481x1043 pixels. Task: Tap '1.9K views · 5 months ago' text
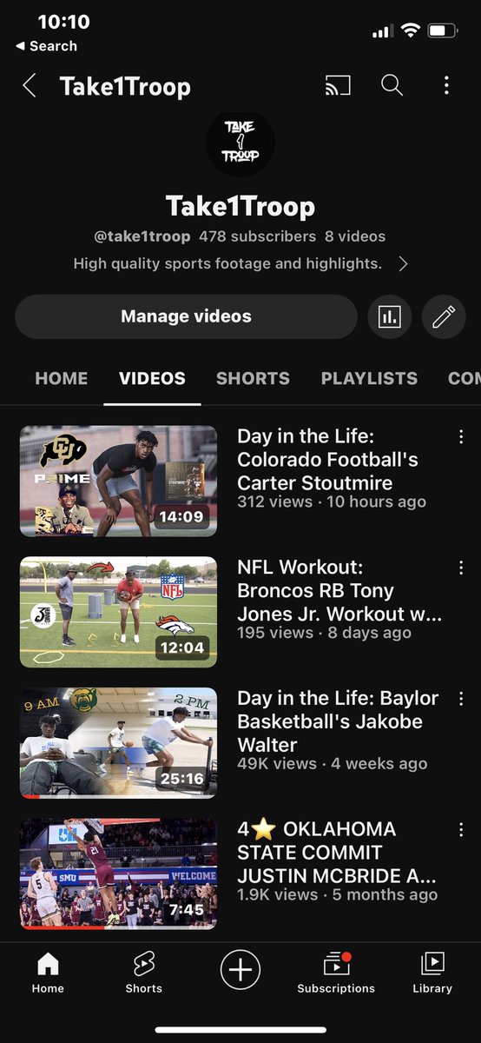coord(338,894)
